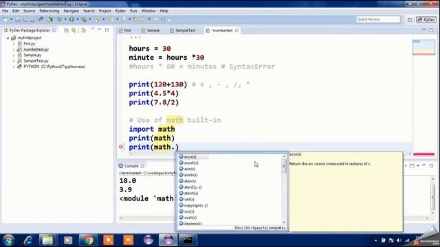Choose ceil(x) from autocomplete list
The image size is (440, 247).
(189, 200)
